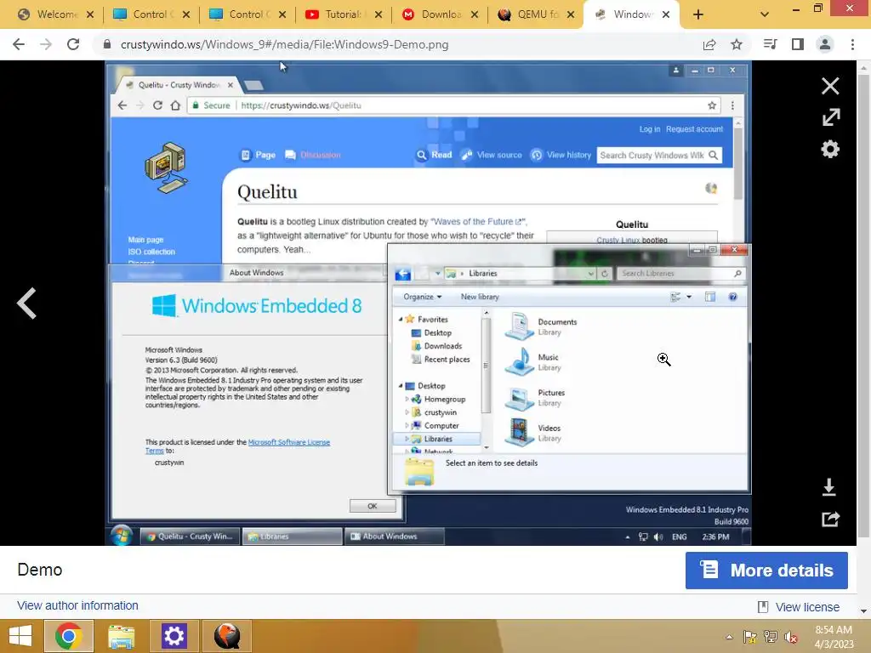Close the QEMU tab

571,15
